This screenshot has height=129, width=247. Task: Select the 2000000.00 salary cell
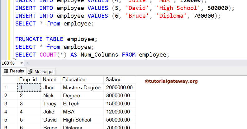click(120, 88)
